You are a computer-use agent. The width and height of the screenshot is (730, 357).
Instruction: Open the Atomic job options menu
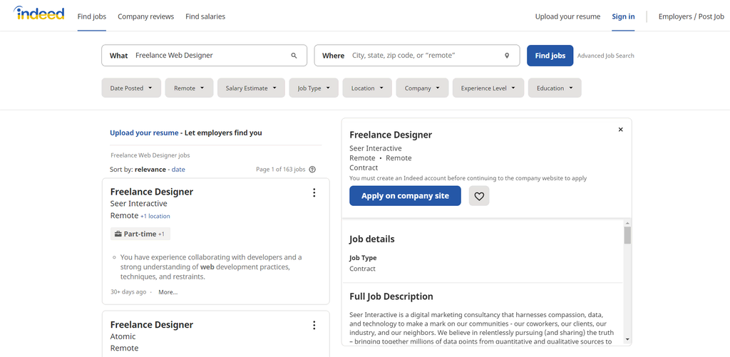click(314, 326)
